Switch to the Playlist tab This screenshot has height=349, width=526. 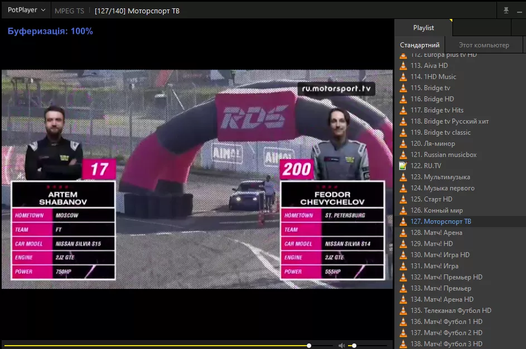click(x=423, y=28)
